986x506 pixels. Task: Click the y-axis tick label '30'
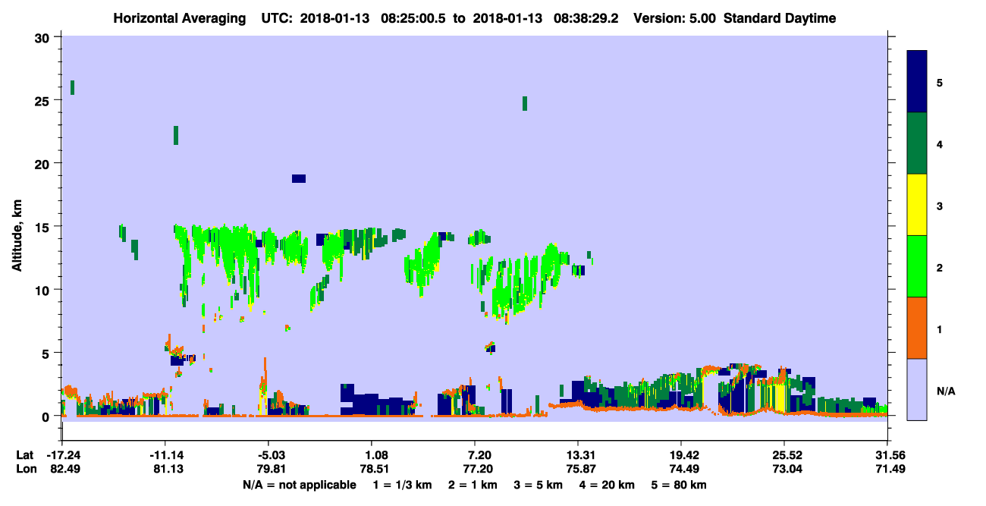coord(44,37)
